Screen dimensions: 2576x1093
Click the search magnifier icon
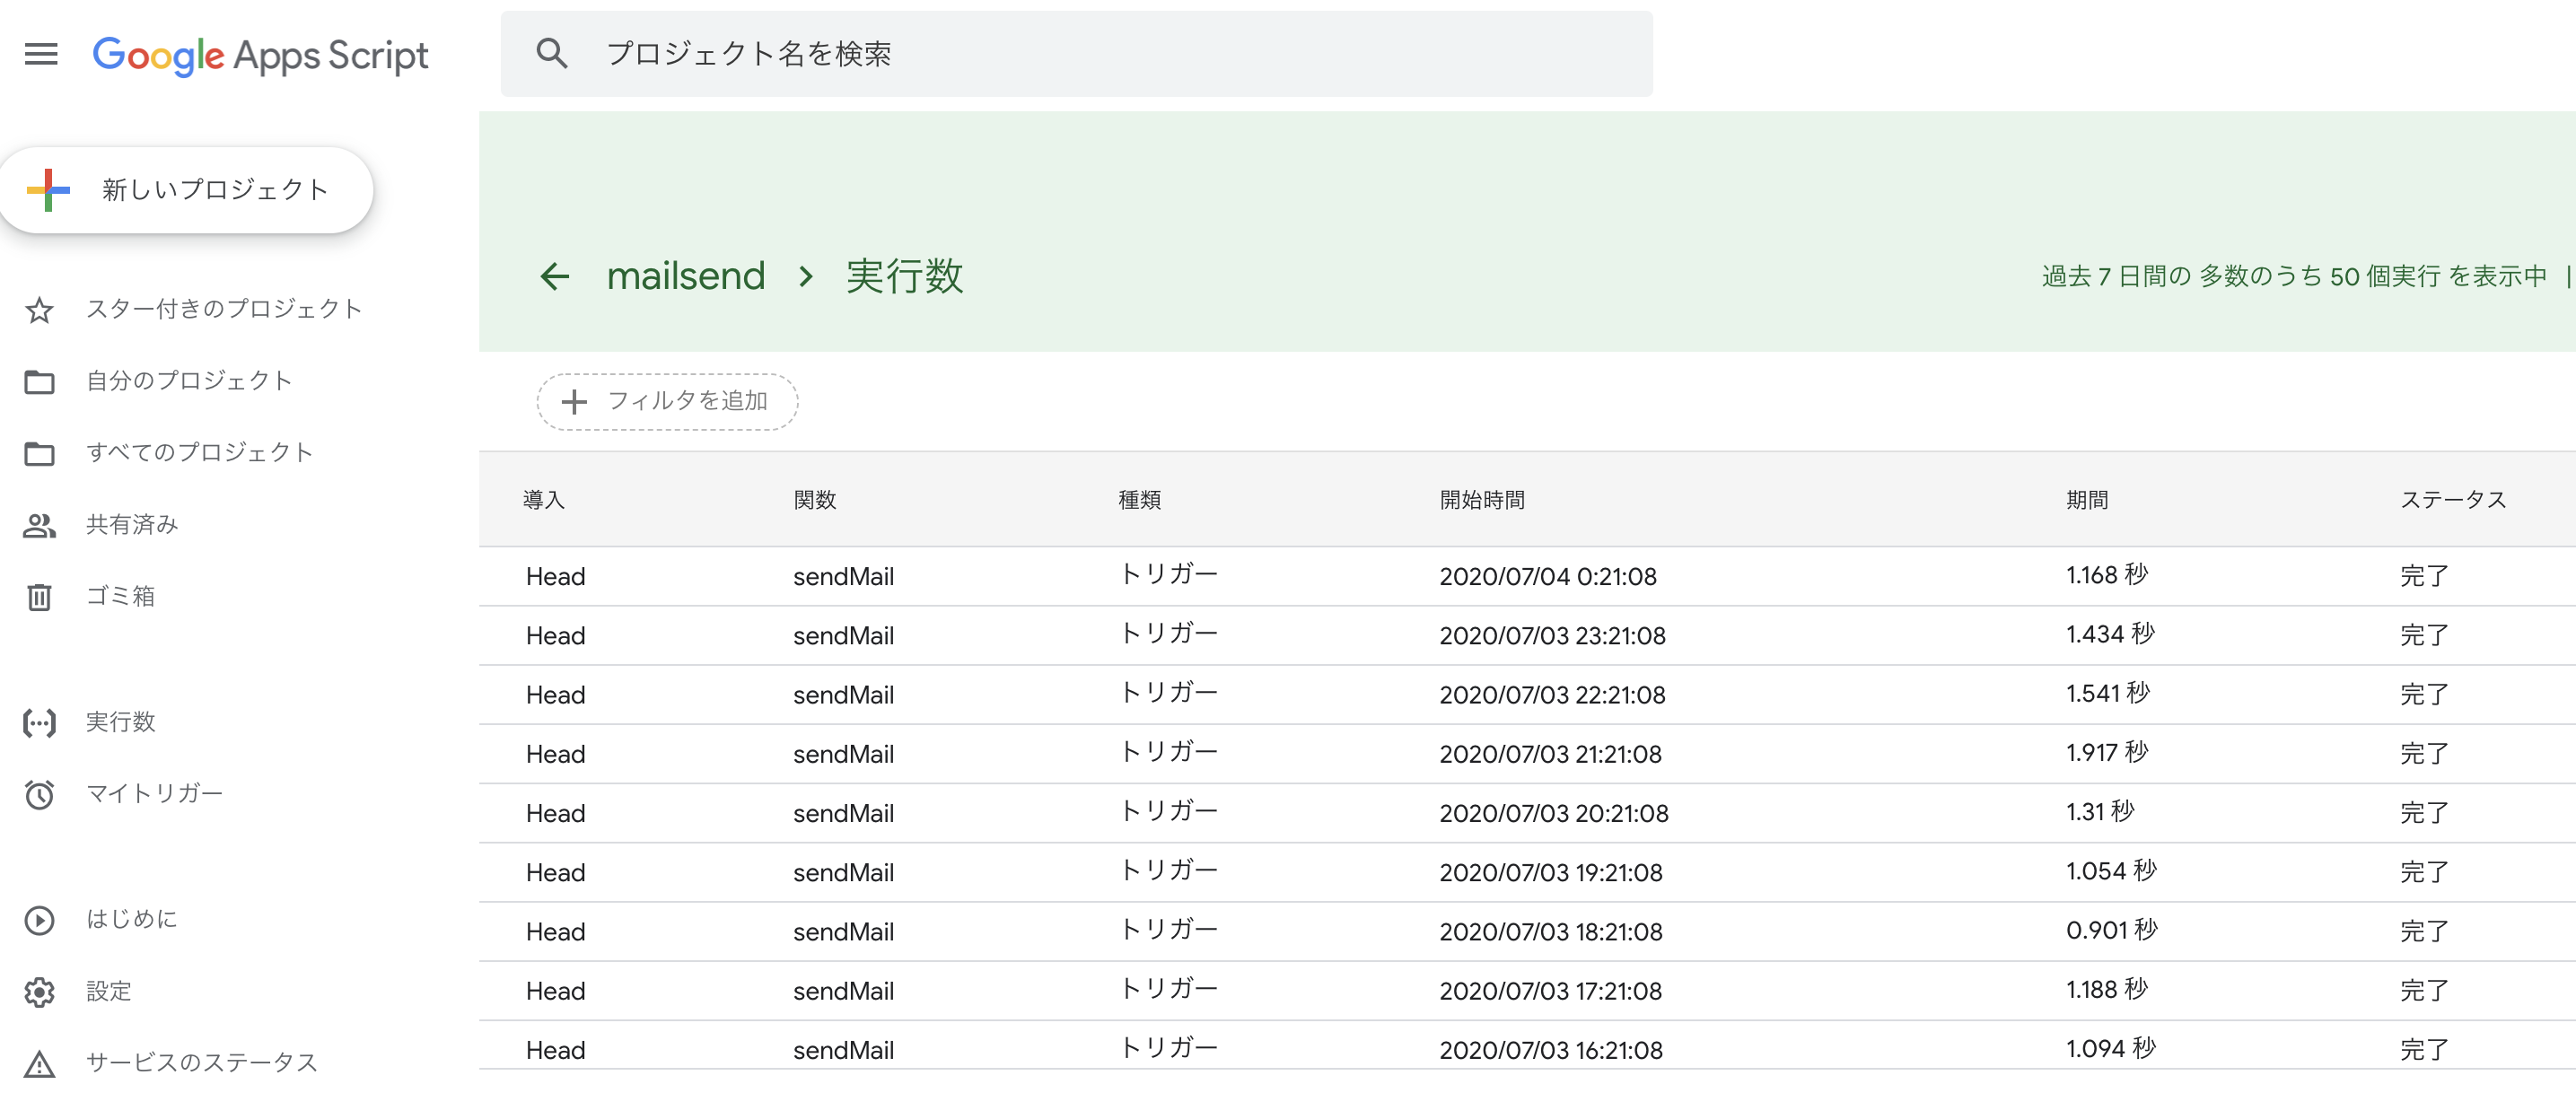tap(551, 54)
